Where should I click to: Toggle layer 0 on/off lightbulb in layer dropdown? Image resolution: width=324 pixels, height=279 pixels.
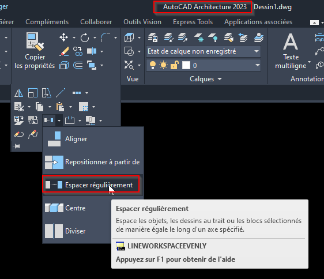[153, 65]
